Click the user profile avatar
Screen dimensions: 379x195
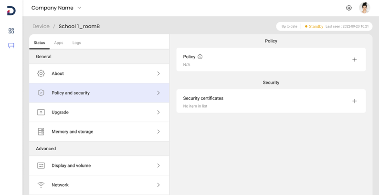click(x=365, y=8)
